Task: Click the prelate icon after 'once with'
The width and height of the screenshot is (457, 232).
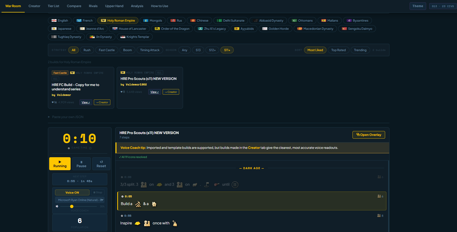Action: click(x=175, y=223)
